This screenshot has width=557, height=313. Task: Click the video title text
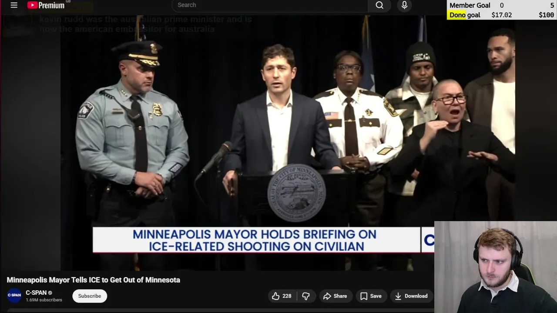[94, 280]
